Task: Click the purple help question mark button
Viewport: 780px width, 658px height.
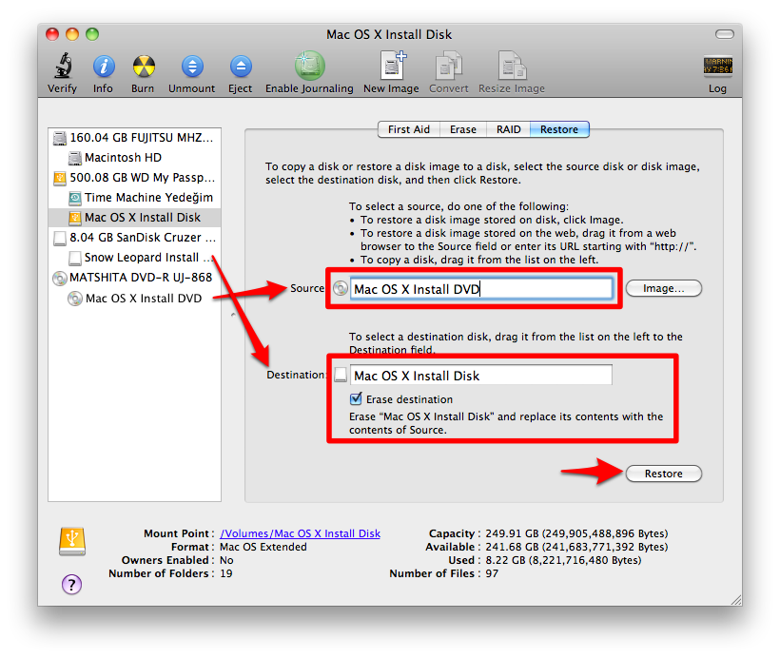Action: 72,584
